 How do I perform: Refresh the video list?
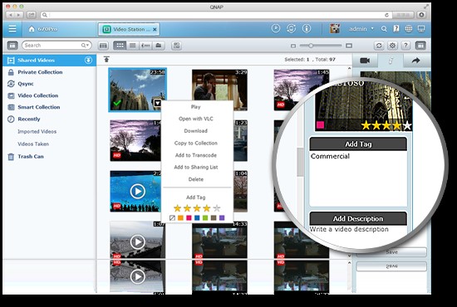pyautogui.click(x=379, y=46)
